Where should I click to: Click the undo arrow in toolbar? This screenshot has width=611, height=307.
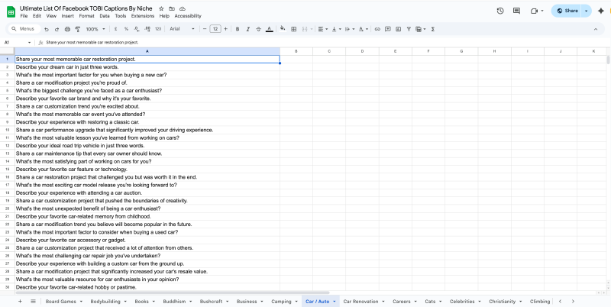pyautogui.click(x=47, y=29)
